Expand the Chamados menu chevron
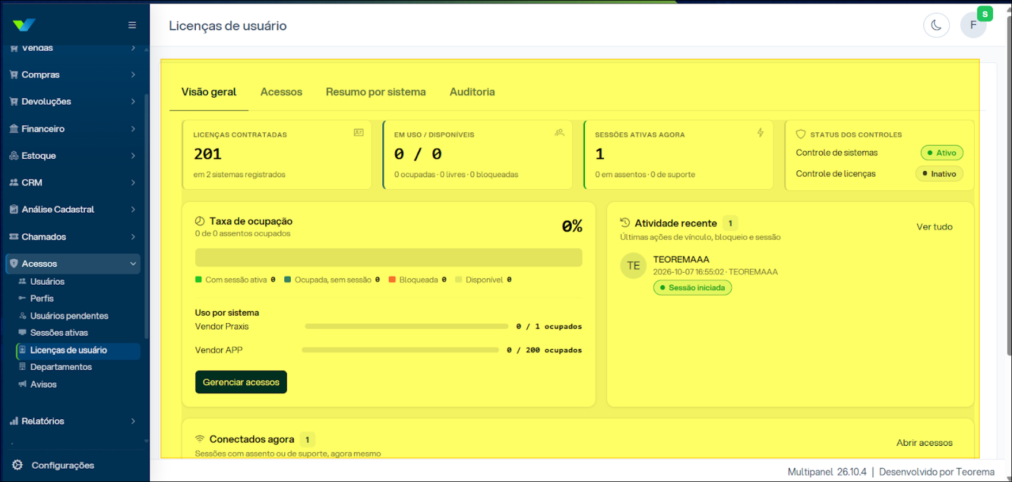 [133, 236]
